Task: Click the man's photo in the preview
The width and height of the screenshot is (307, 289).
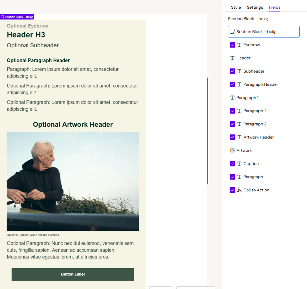Action: [73, 181]
